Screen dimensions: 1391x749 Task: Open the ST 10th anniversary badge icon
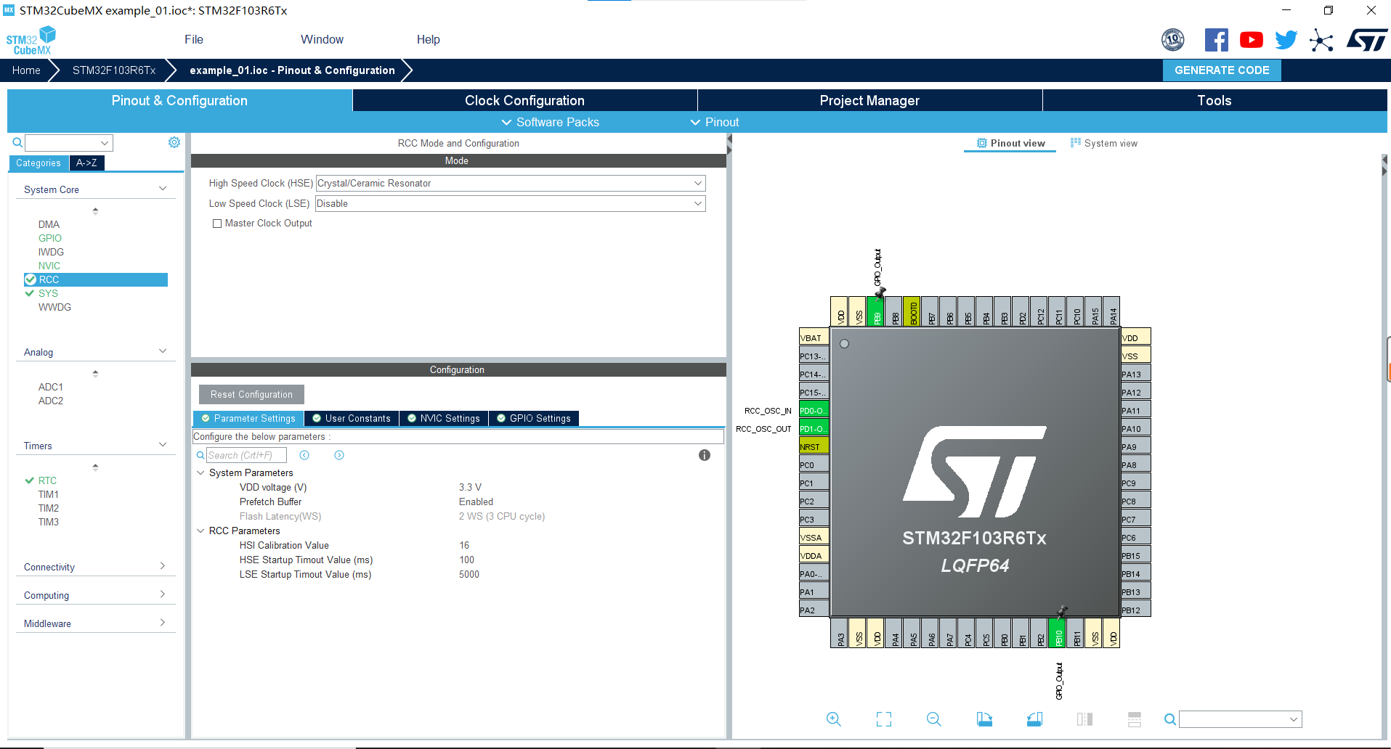pos(1173,40)
